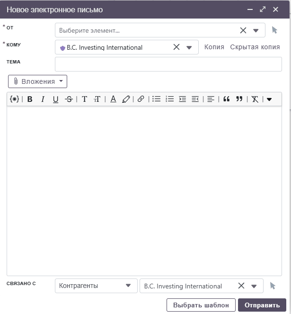291x314 pixels.
Task: Insert a variable placeholder into the email
Action: [14, 99]
